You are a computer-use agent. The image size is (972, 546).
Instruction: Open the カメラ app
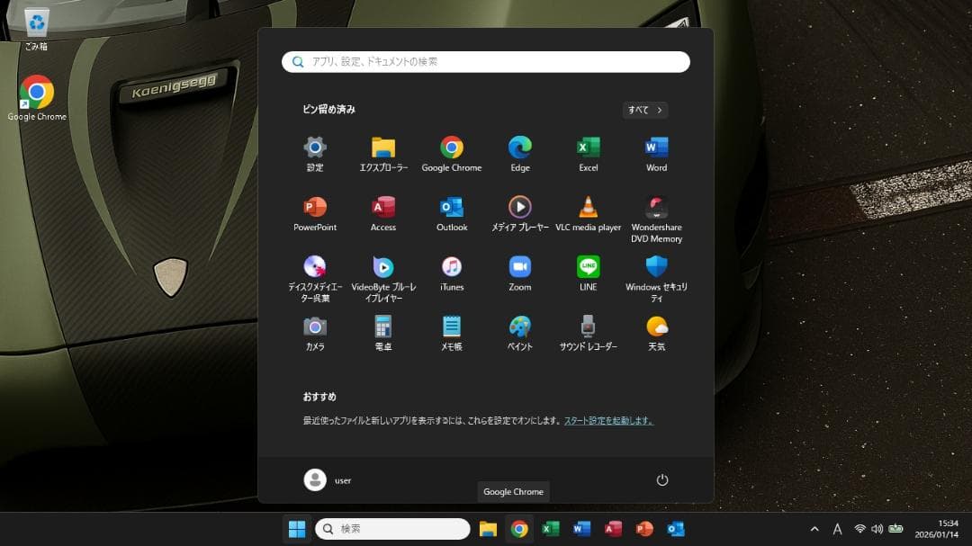tap(314, 329)
